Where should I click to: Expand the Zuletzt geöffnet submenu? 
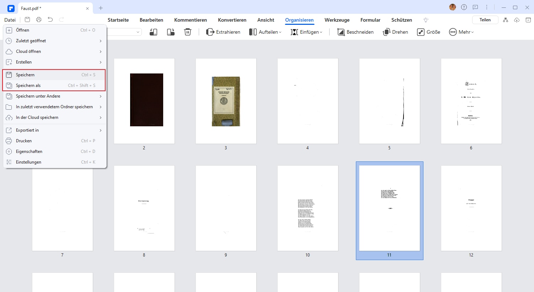pos(55,41)
